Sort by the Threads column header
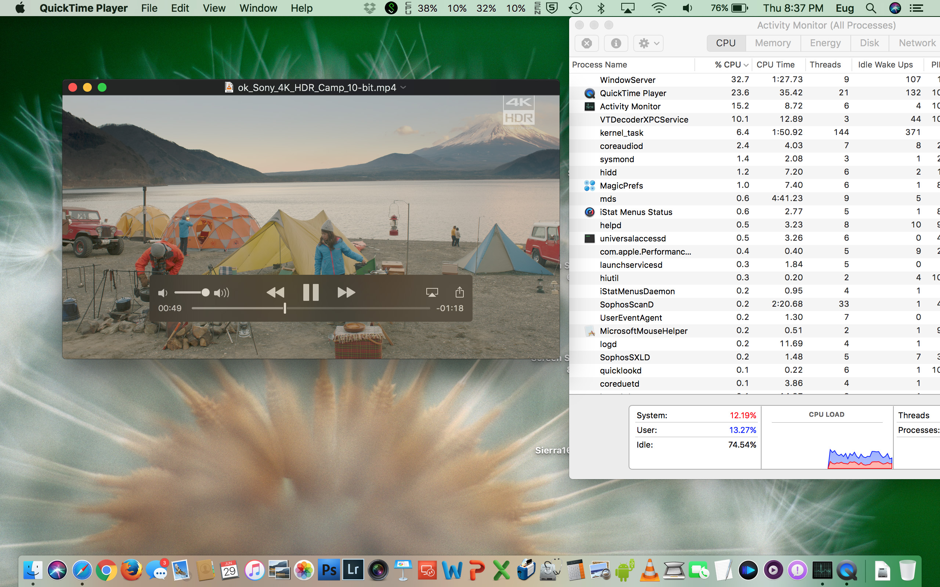 click(x=825, y=65)
